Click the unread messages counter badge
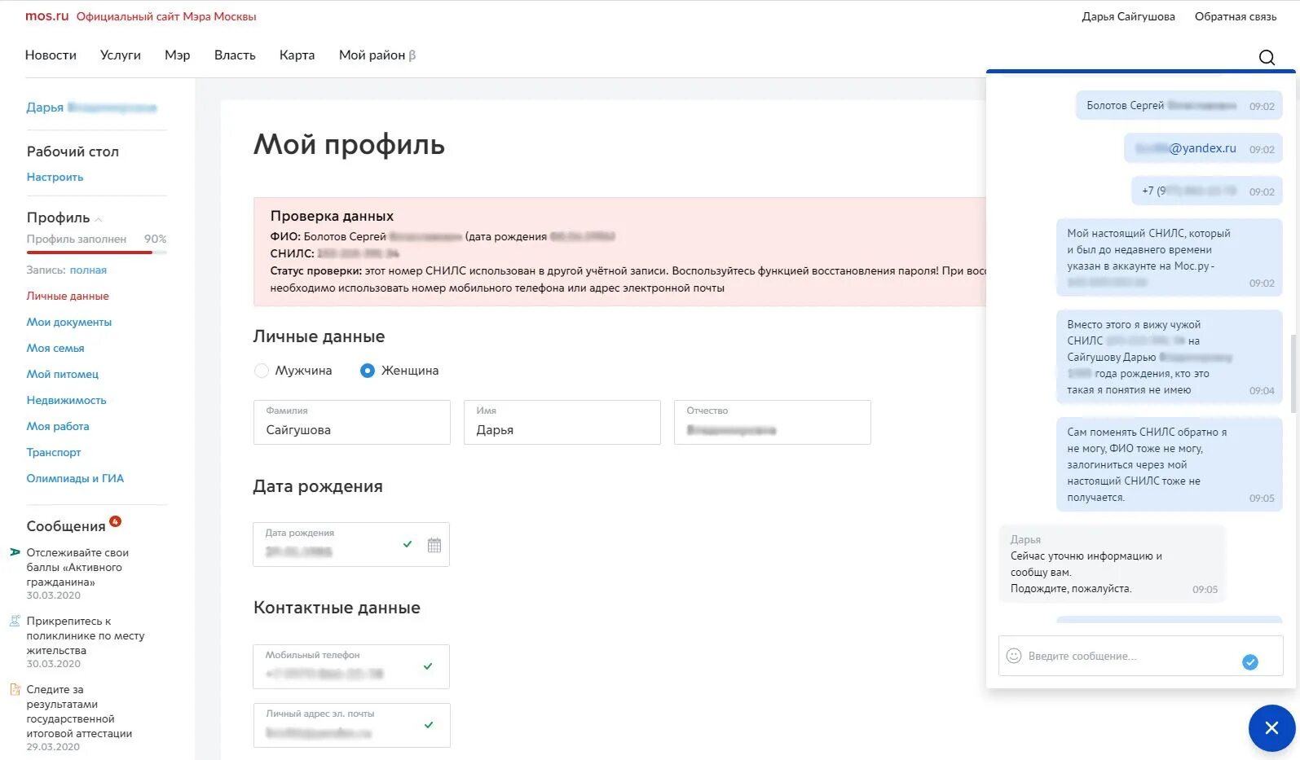Viewport: 1300px width, 760px height. click(x=115, y=521)
